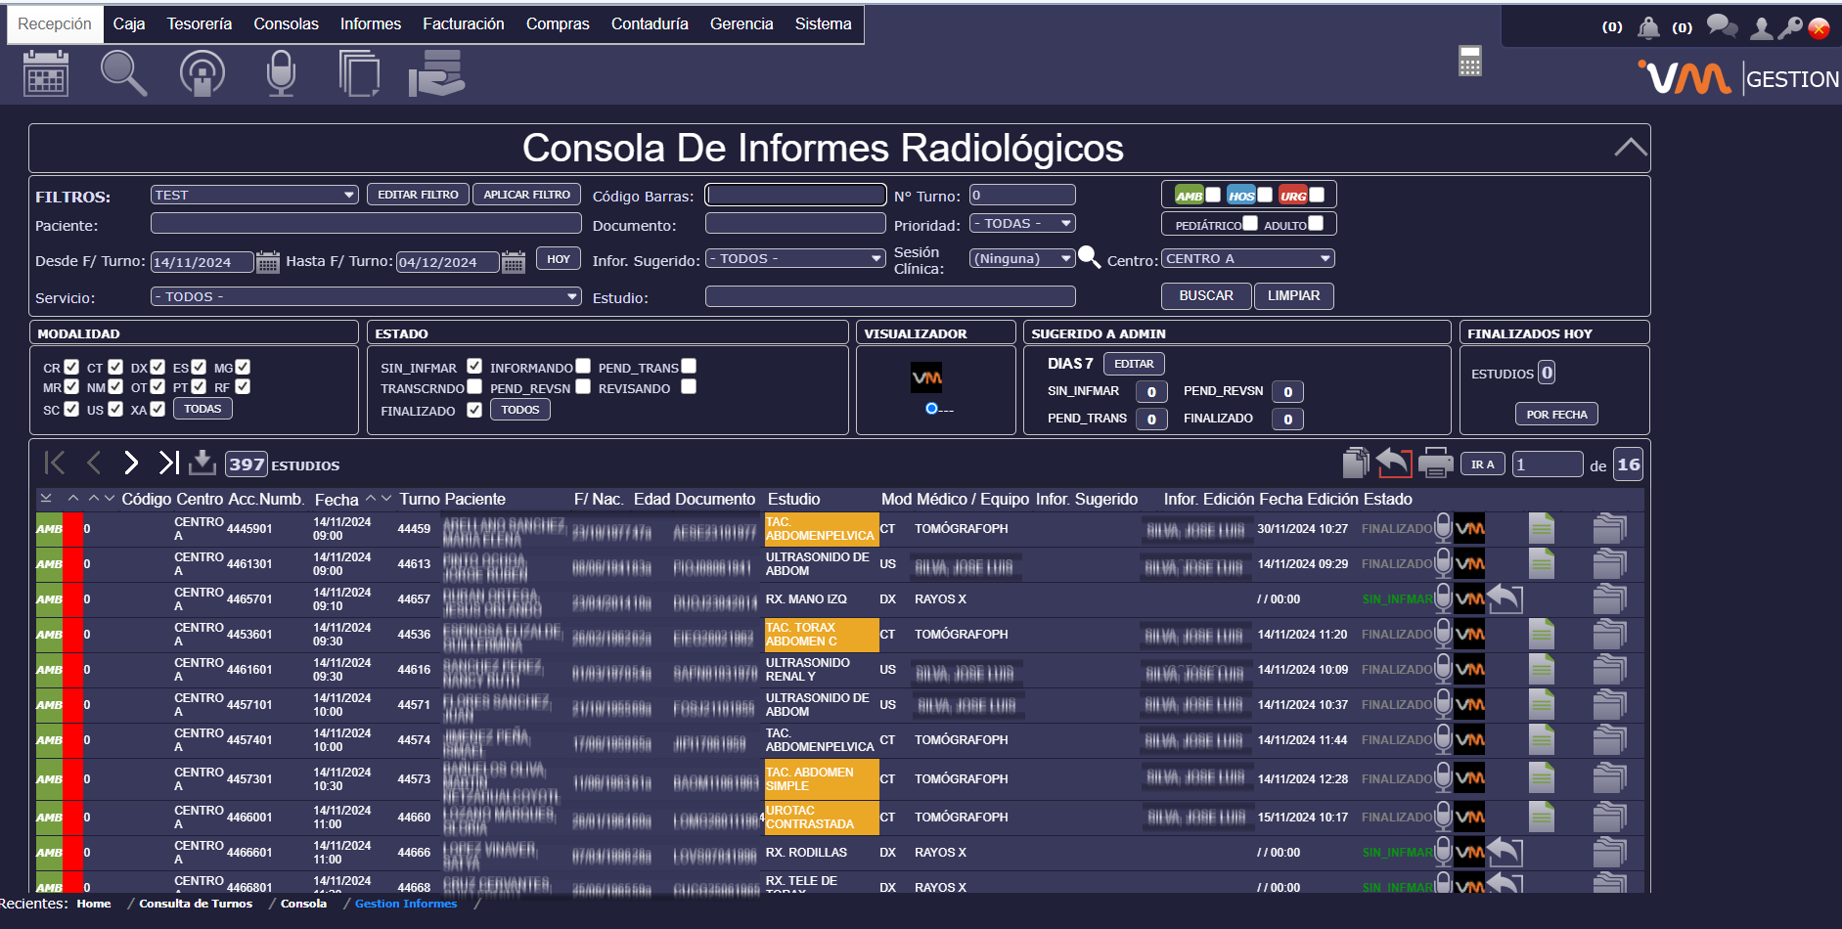Click APLICAR FILTRO button
Viewport: 1842px width, 929px height.
527,195
